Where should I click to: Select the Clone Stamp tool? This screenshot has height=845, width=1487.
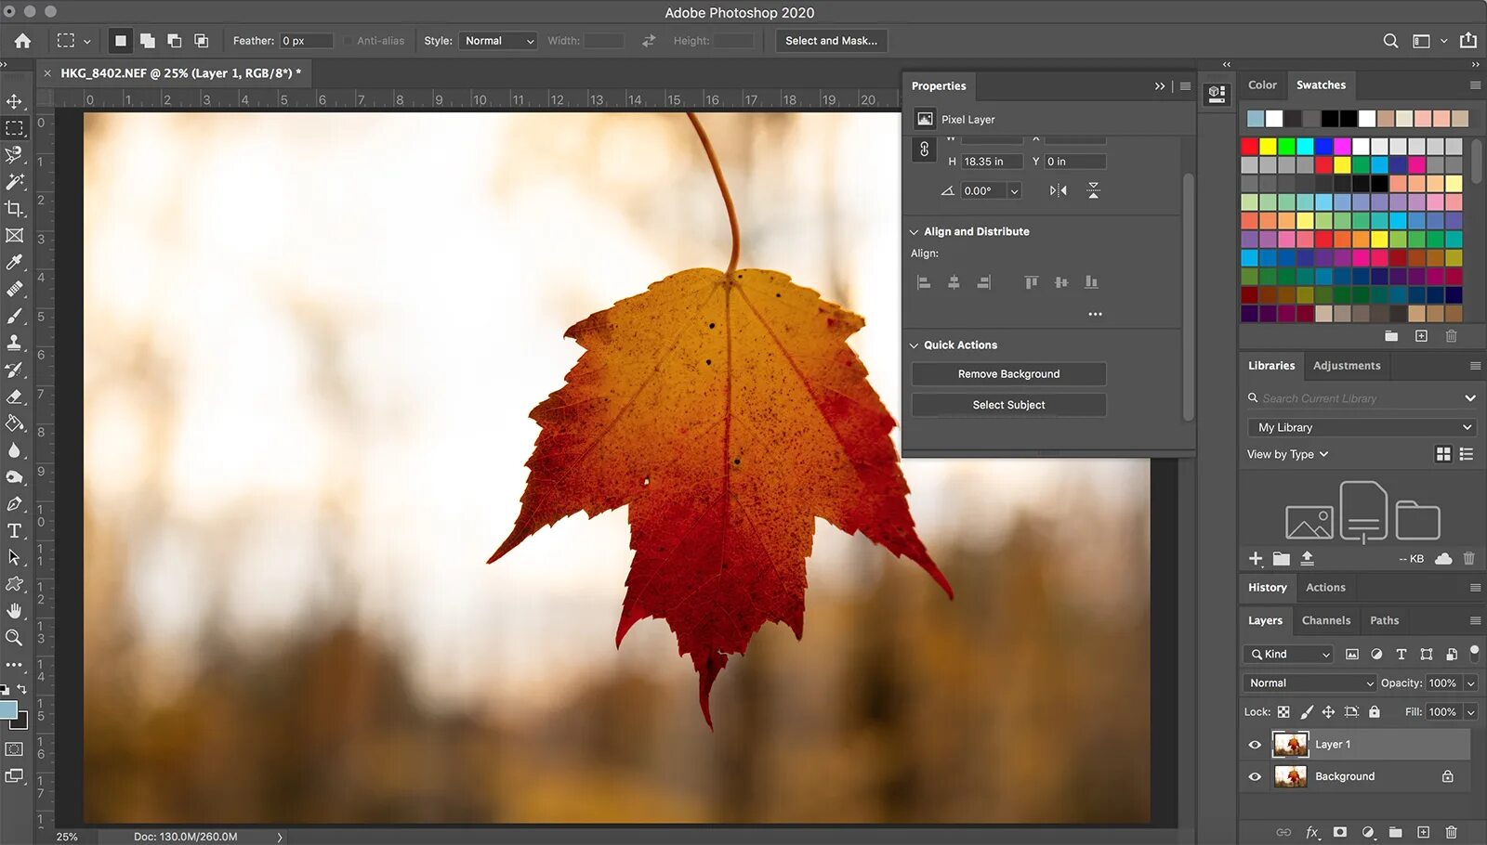pyautogui.click(x=14, y=343)
